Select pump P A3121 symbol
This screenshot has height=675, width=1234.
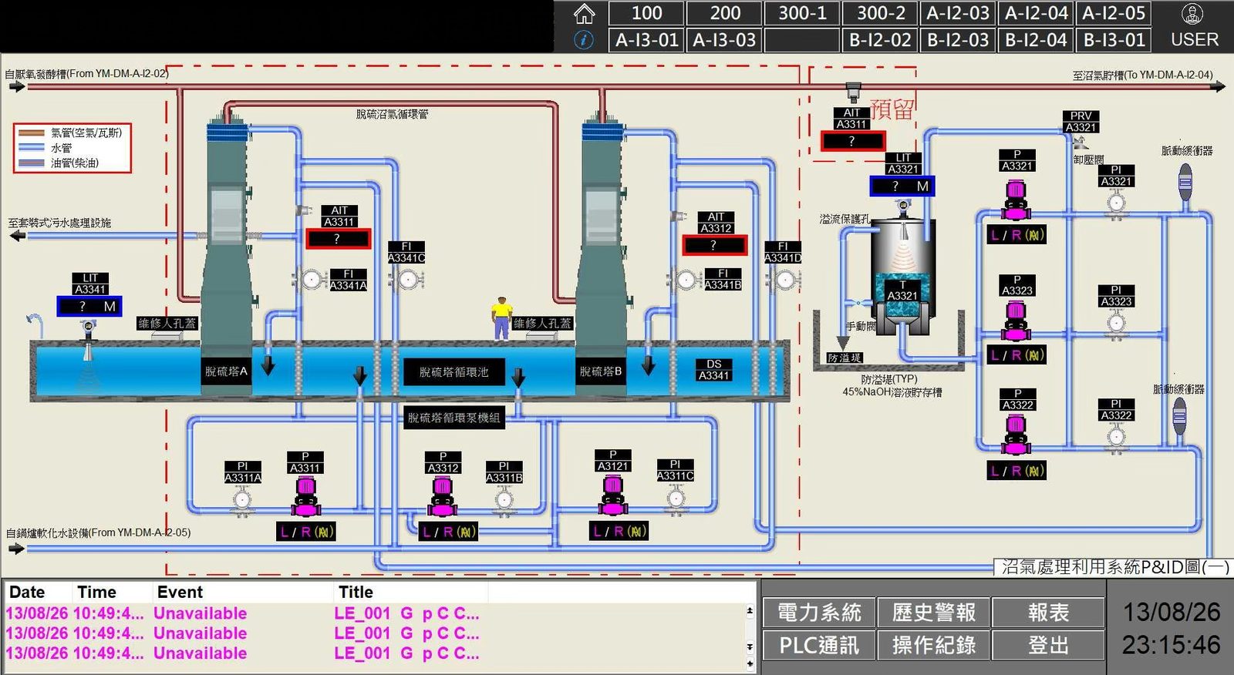point(612,495)
